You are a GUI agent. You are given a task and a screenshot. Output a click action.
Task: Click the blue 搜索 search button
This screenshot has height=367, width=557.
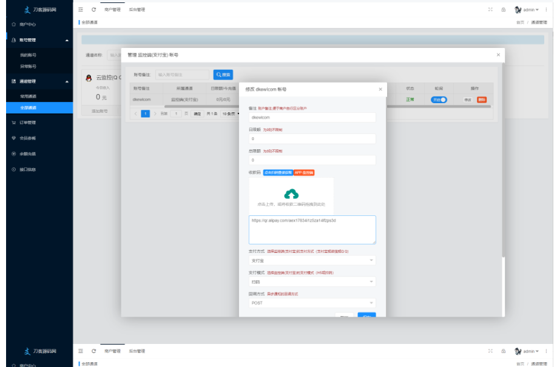point(223,75)
